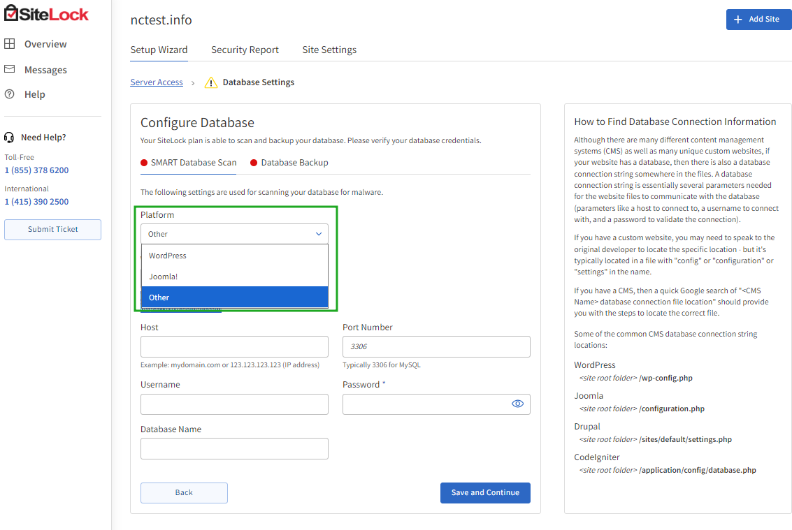Click the Add Site button

pyautogui.click(x=758, y=19)
